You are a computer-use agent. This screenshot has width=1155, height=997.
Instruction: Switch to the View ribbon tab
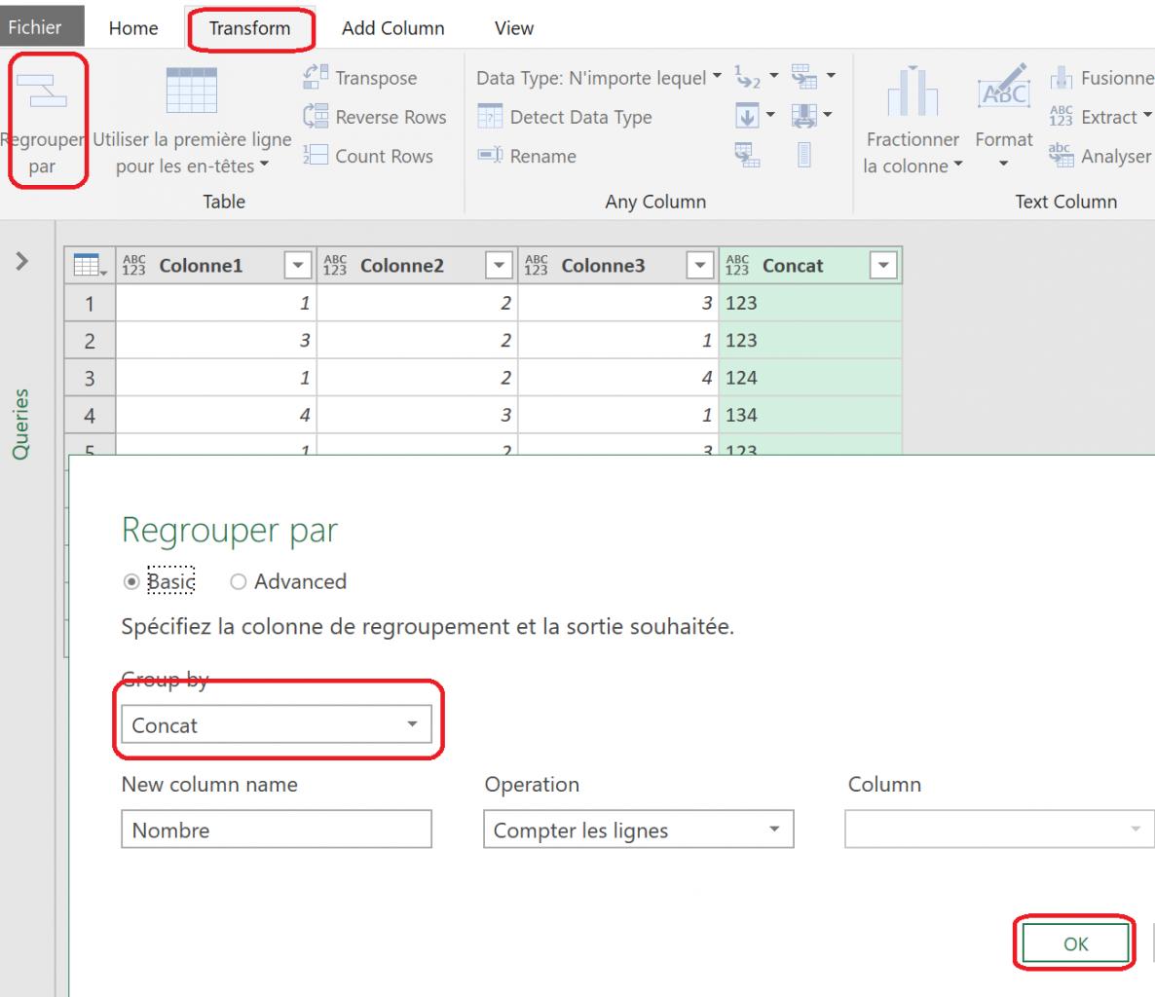[514, 28]
